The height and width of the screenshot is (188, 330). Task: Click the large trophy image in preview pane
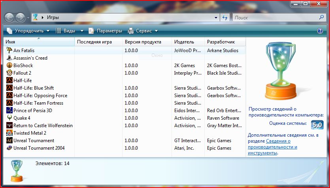[280, 71]
